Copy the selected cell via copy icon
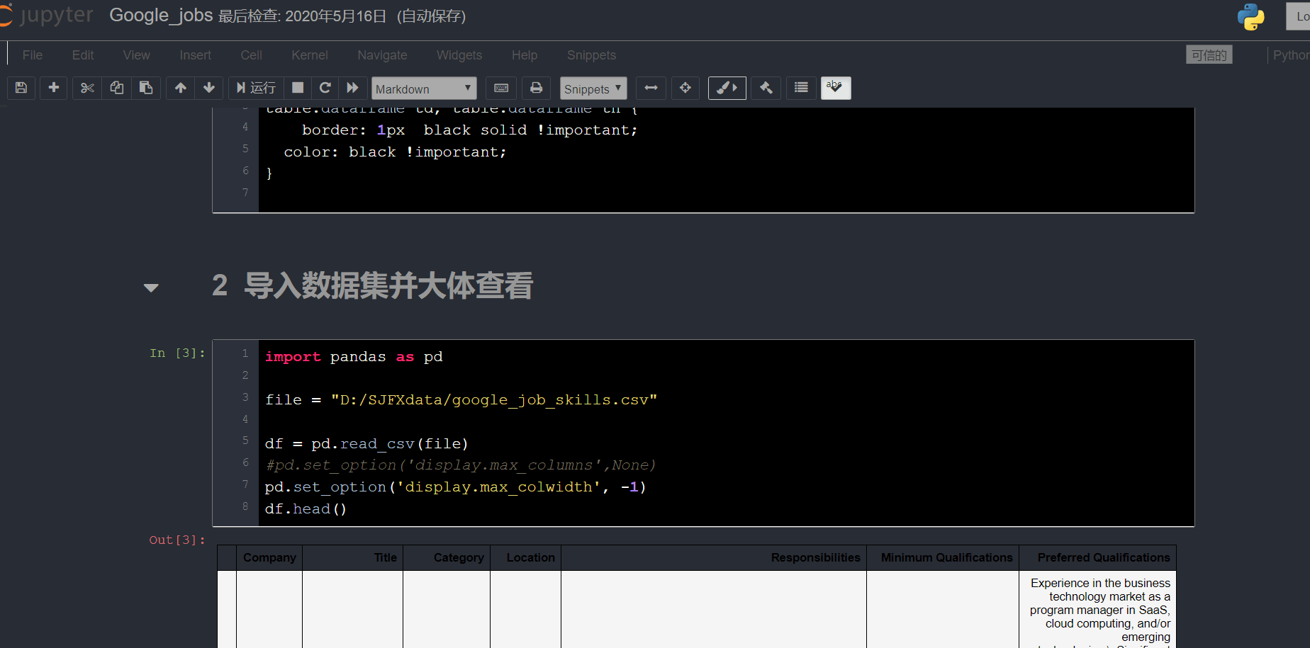Screen dimensions: 1310x648 coord(116,88)
